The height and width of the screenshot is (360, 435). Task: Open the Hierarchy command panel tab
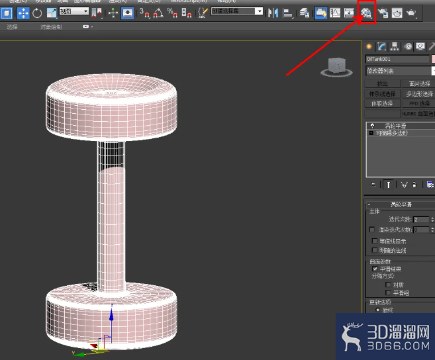394,46
